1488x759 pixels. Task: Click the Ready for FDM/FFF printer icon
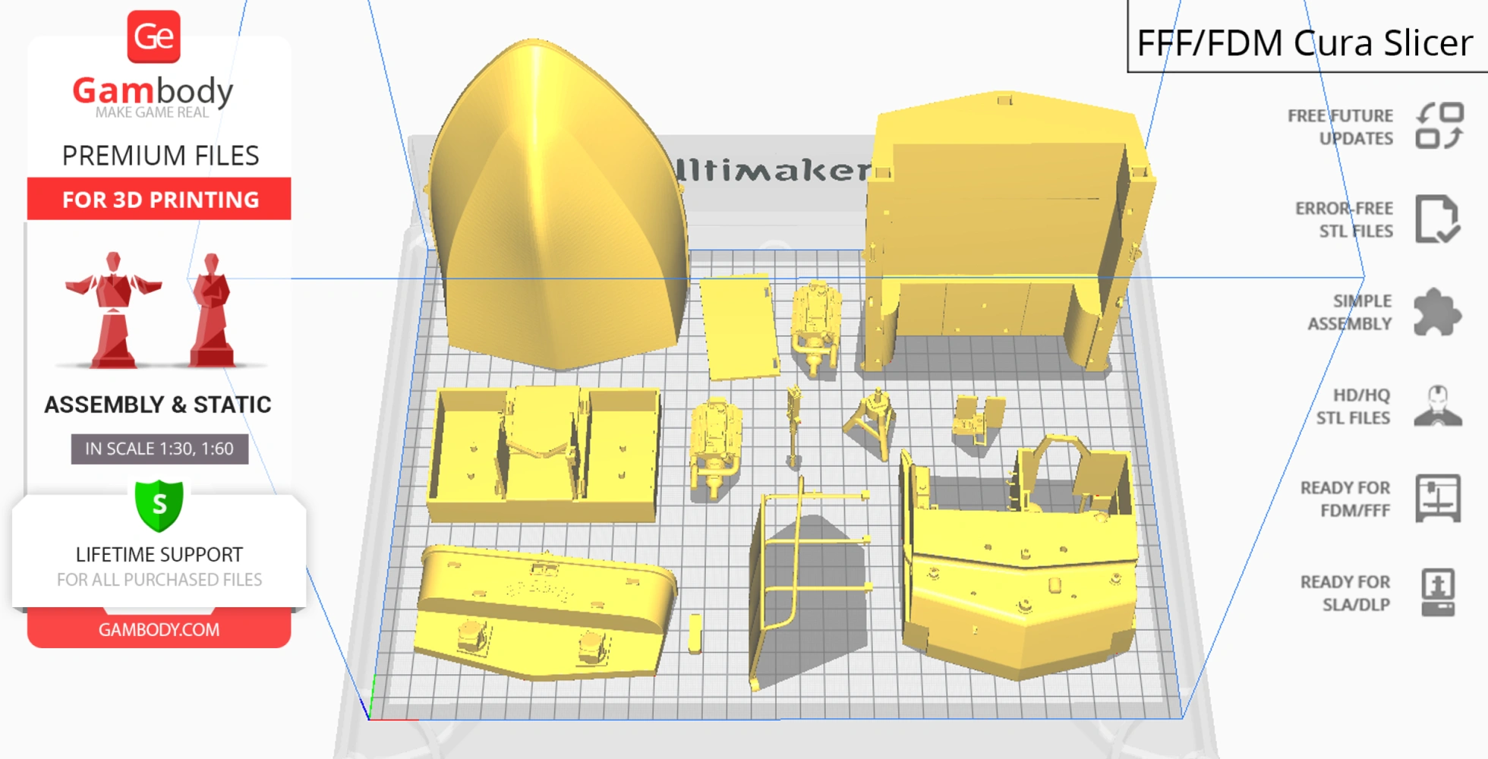point(1437,498)
